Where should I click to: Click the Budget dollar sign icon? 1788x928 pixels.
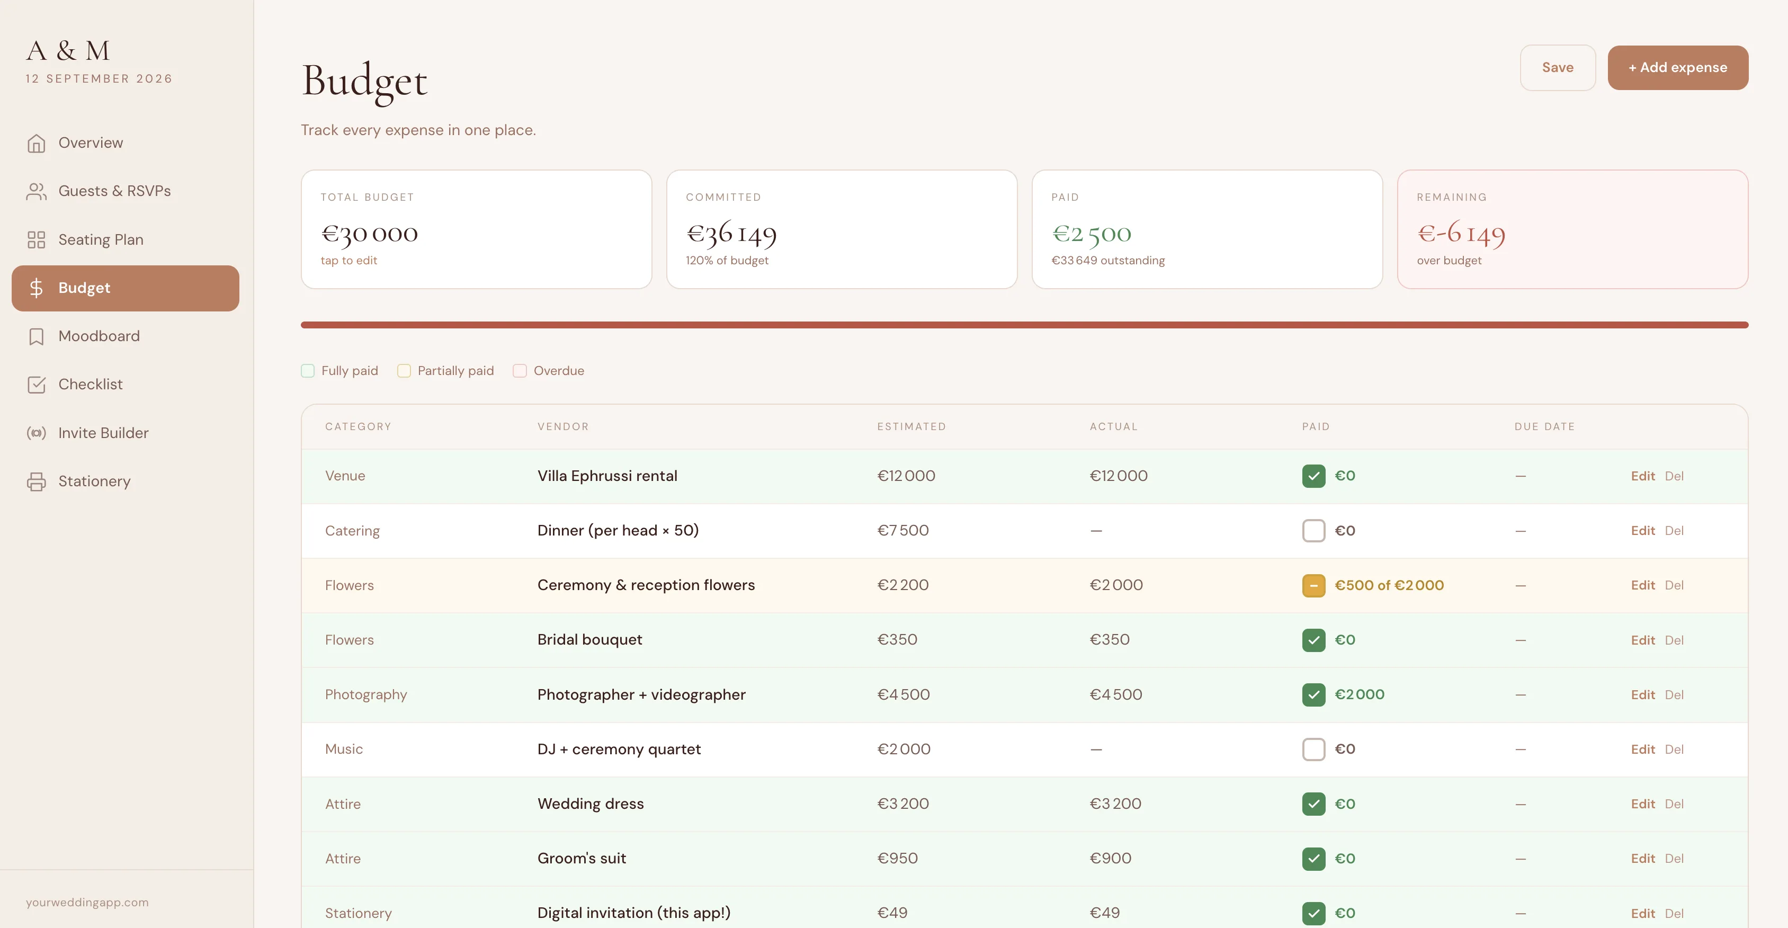coord(36,288)
